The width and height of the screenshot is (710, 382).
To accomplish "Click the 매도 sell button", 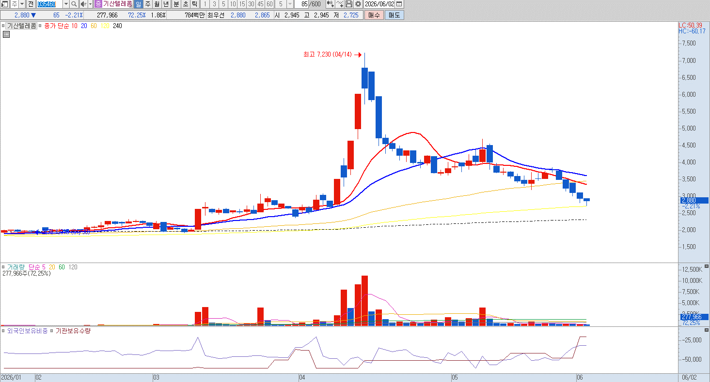I will coord(394,15).
